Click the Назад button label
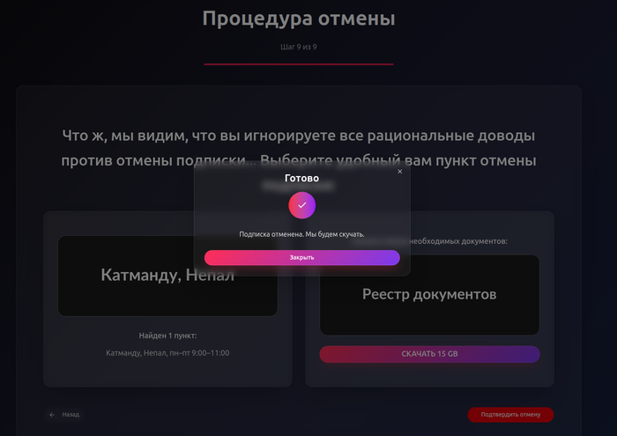This screenshot has width=617, height=436. (x=71, y=414)
